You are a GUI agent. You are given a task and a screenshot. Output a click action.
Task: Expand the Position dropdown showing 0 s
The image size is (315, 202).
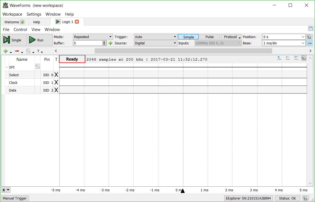point(303,37)
